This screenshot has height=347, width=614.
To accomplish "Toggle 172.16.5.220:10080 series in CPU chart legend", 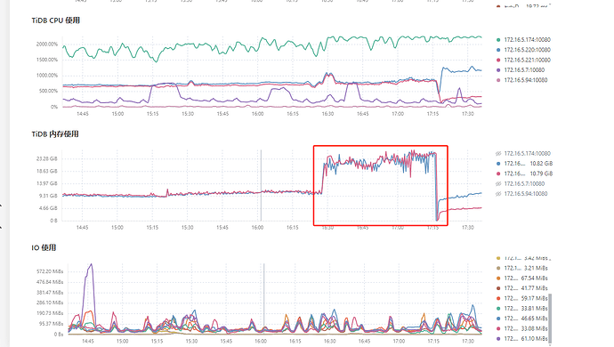I will pos(523,50).
